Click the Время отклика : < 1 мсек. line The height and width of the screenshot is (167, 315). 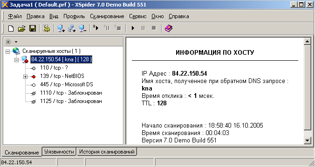[x=178, y=96]
